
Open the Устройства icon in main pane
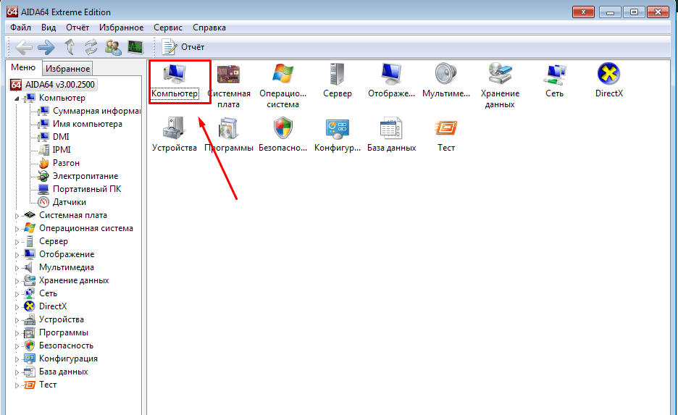(x=175, y=135)
